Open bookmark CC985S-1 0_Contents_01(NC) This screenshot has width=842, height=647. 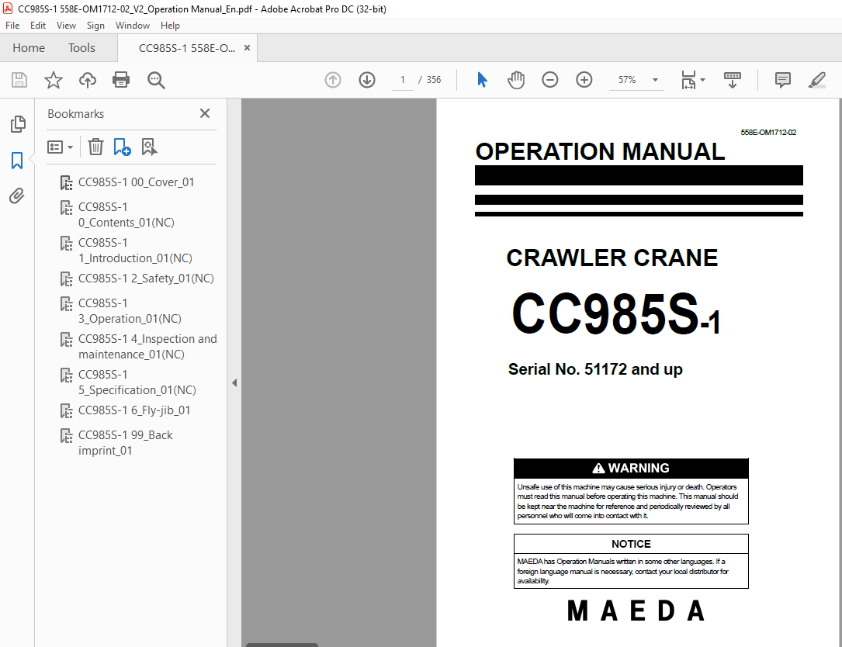(126, 214)
